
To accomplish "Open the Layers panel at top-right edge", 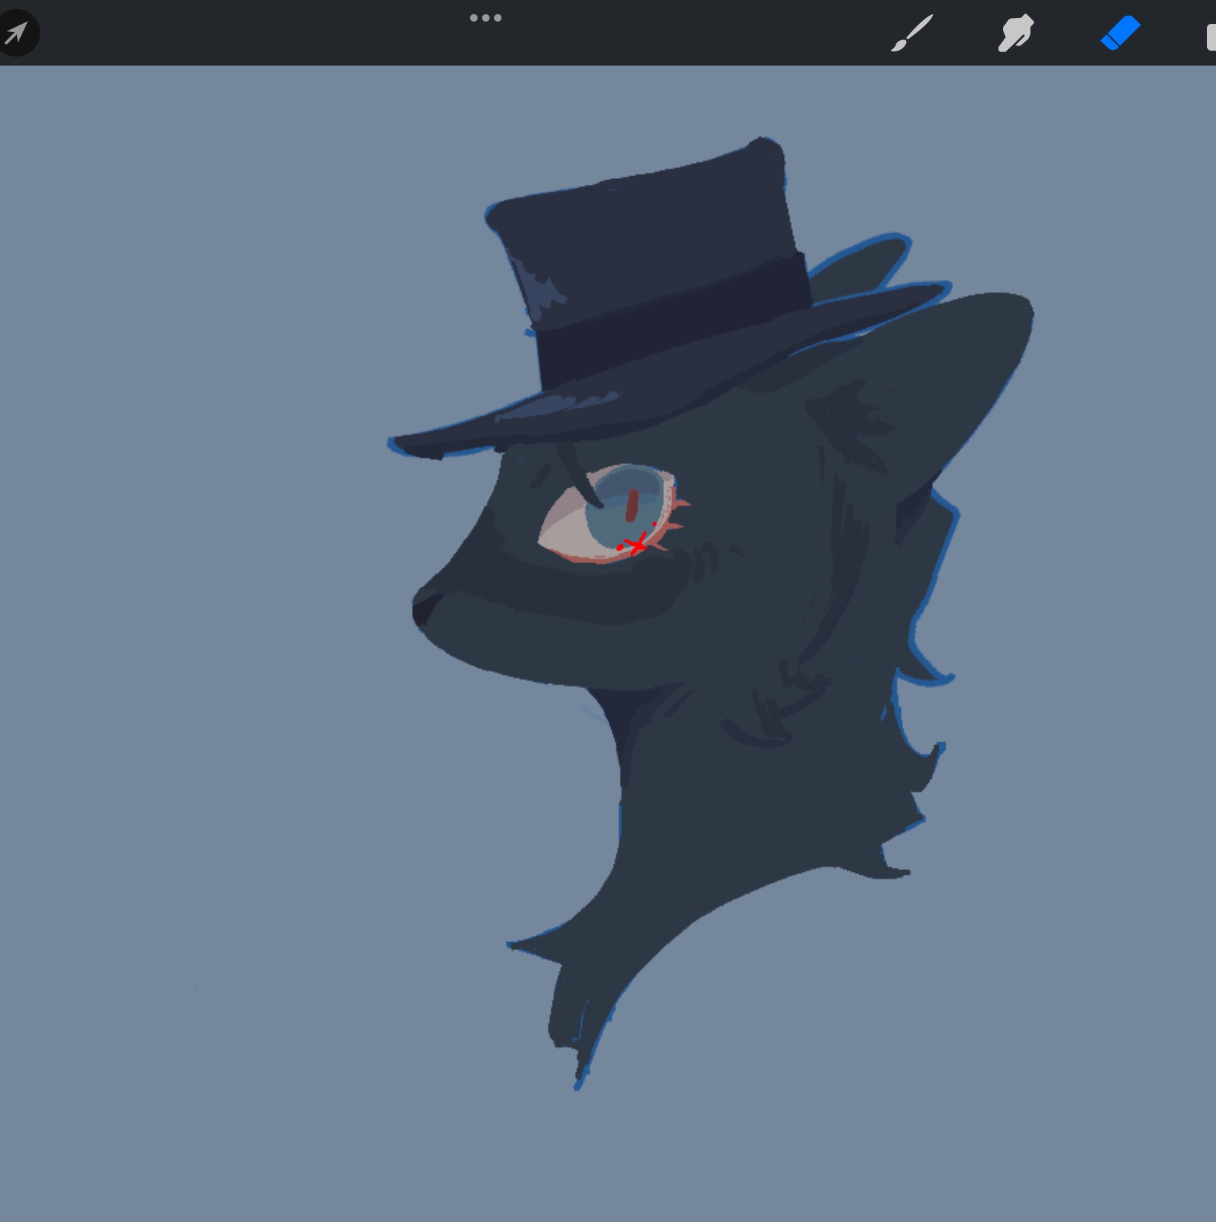I will click(x=1210, y=37).
